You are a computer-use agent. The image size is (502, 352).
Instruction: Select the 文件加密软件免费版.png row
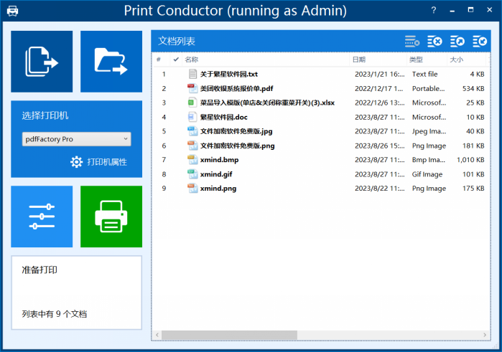point(321,146)
